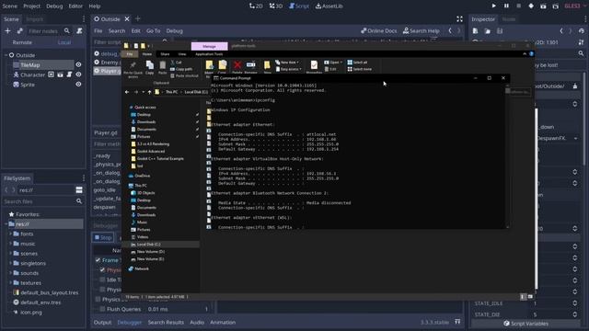589x331 pixels.
Task: Open the Audio bottom panel tab
Action: (197, 322)
